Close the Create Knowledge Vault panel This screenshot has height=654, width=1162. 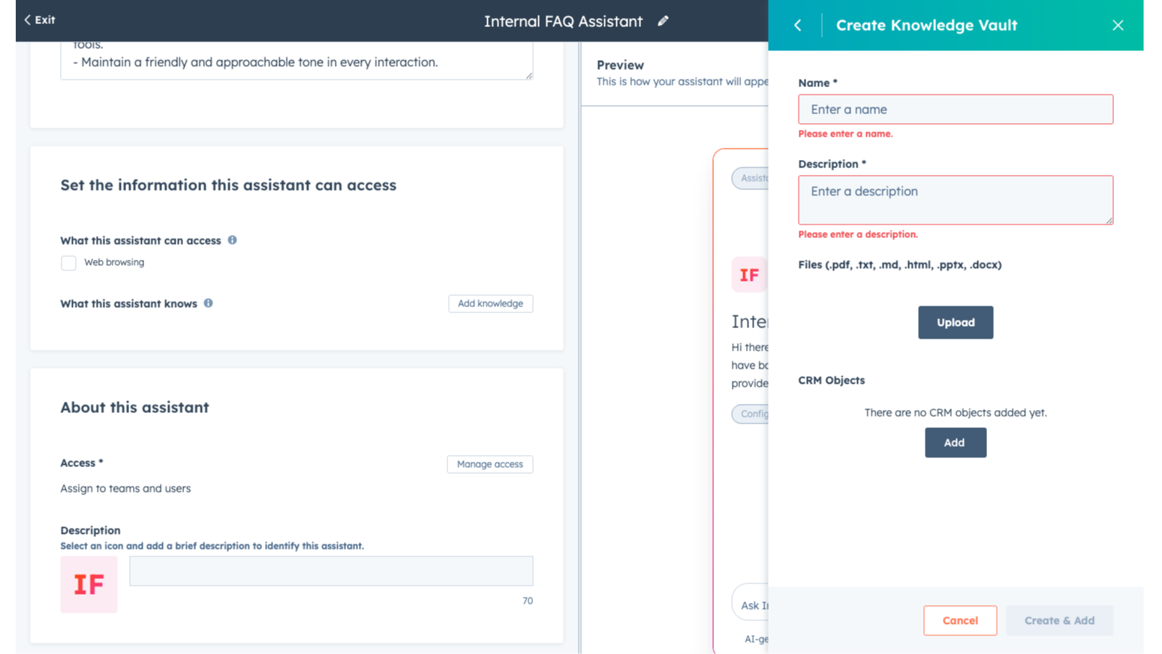point(1118,25)
